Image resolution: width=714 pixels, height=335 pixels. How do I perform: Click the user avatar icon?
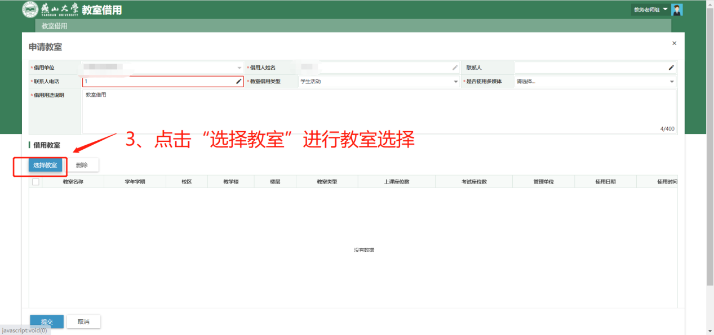click(x=677, y=10)
